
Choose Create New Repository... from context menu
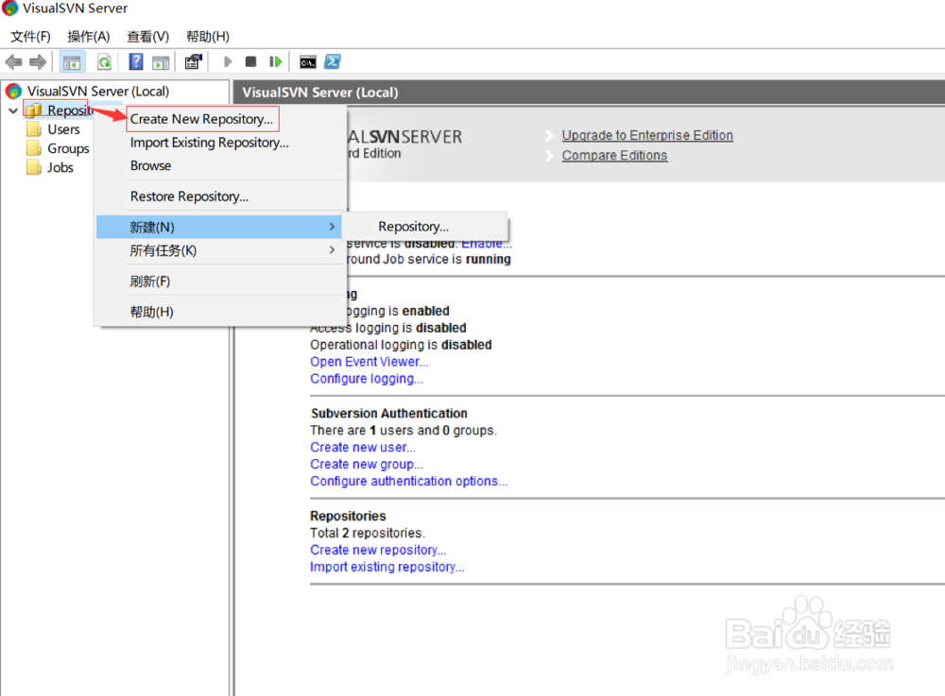click(x=202, y=119)
